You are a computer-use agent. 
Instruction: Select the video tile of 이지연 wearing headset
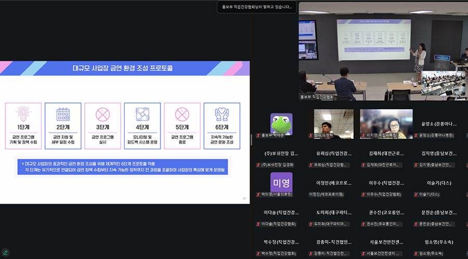(x=386, y=124)
